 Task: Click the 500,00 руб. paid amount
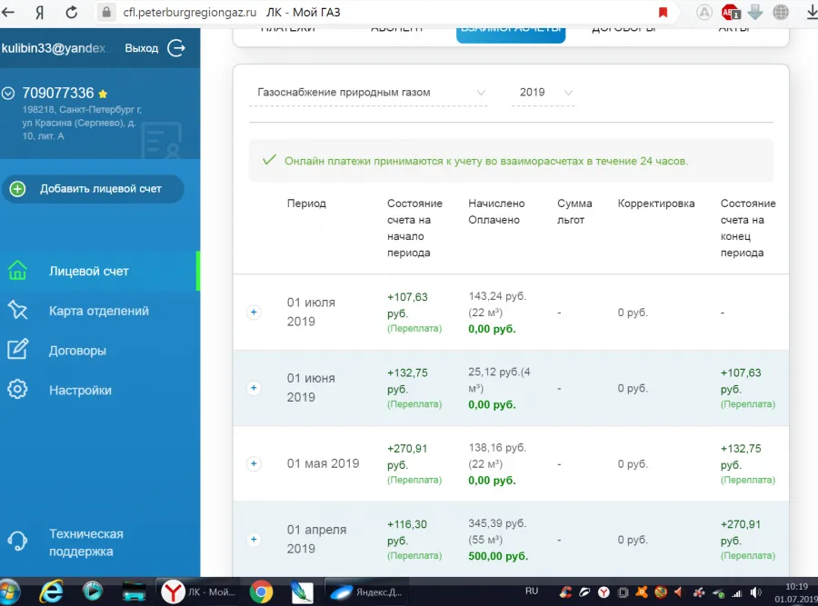498,556
